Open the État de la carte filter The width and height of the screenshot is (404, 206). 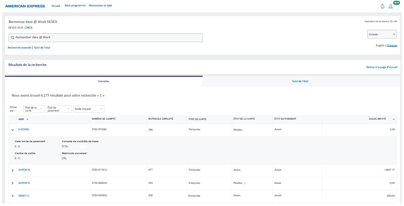click(x=34, y=109)
